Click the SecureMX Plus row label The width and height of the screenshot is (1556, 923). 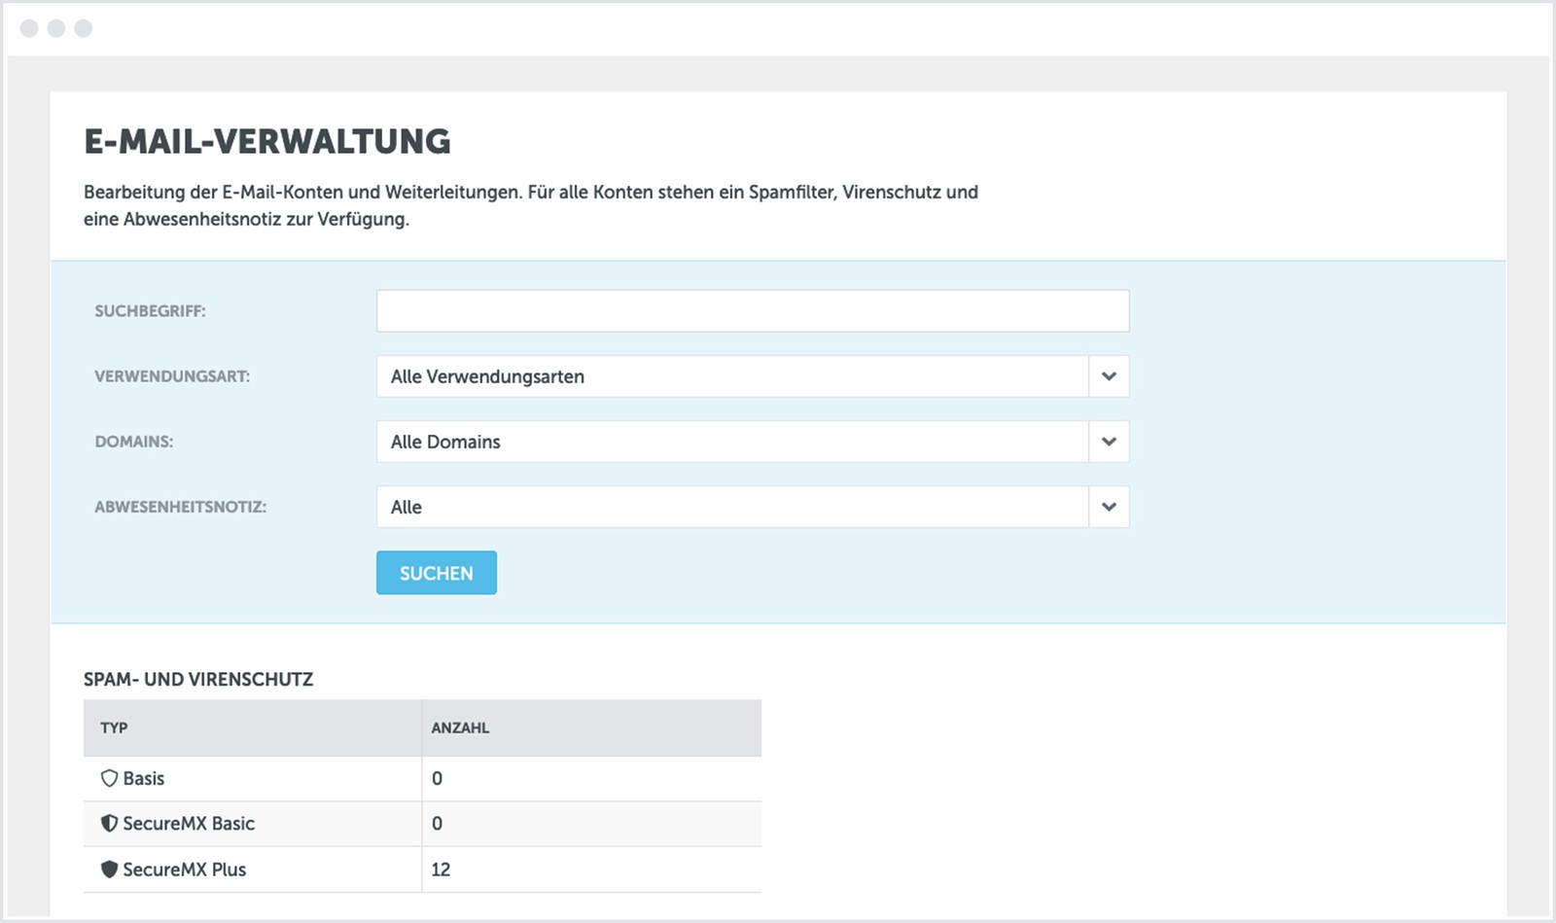184,870
